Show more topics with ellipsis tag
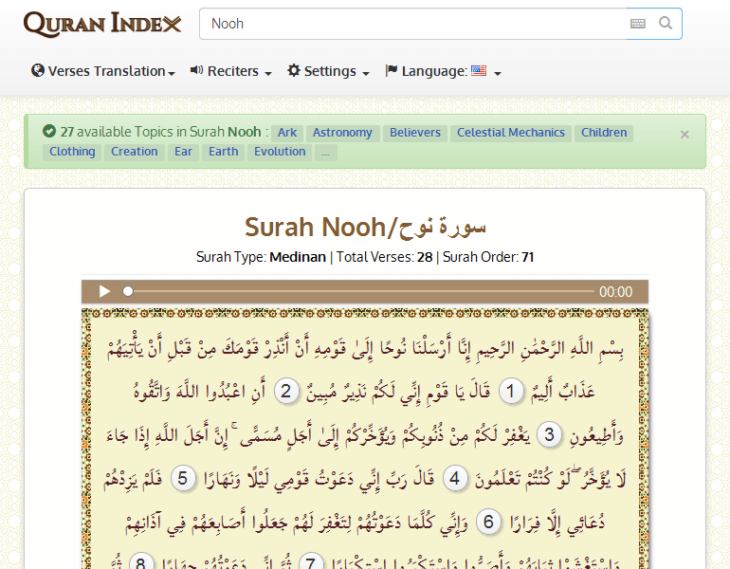 tap(325, 152)
